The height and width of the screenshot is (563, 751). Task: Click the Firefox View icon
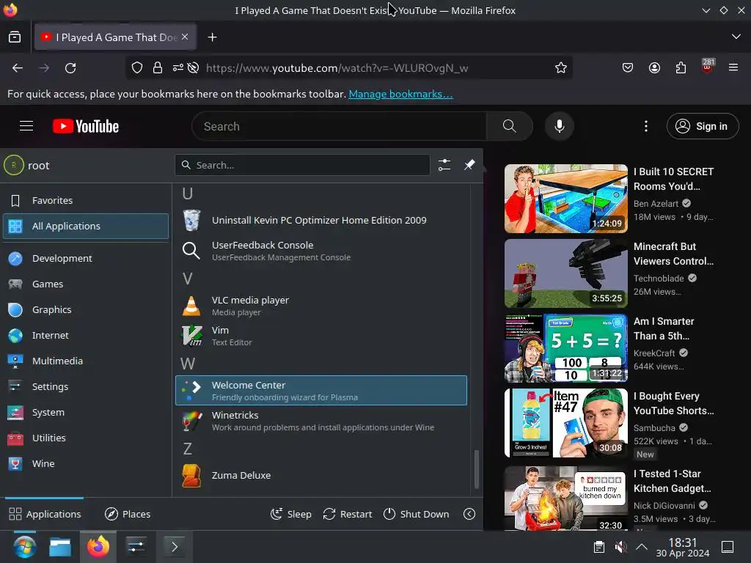[x=15, y=37]
